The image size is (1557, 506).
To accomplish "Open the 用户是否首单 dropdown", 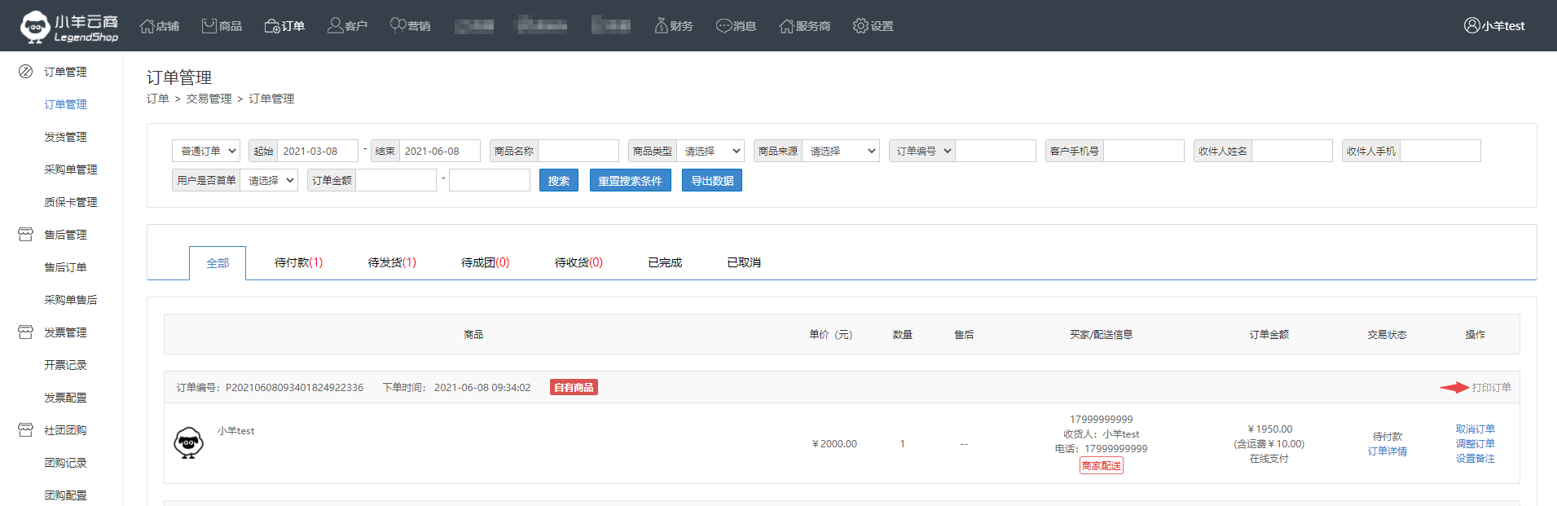I will tap(269, 180).
